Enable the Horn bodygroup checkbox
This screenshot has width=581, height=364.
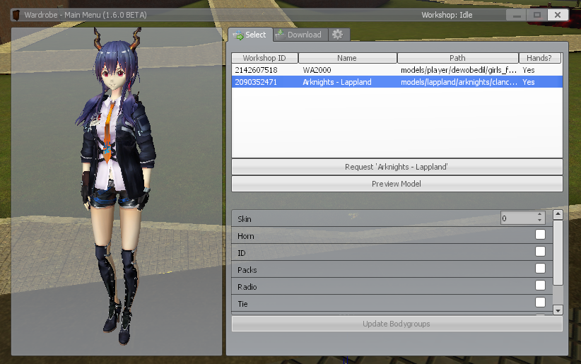coord(540,234)
